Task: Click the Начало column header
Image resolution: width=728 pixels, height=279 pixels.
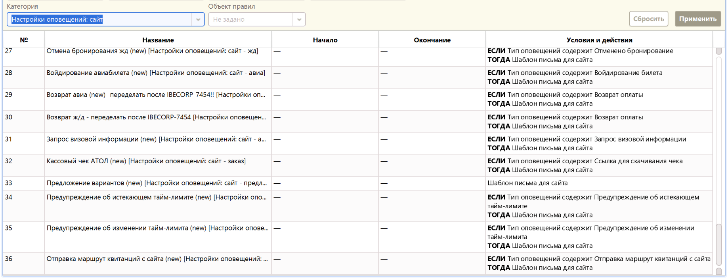Action: (x=325, y=40)
